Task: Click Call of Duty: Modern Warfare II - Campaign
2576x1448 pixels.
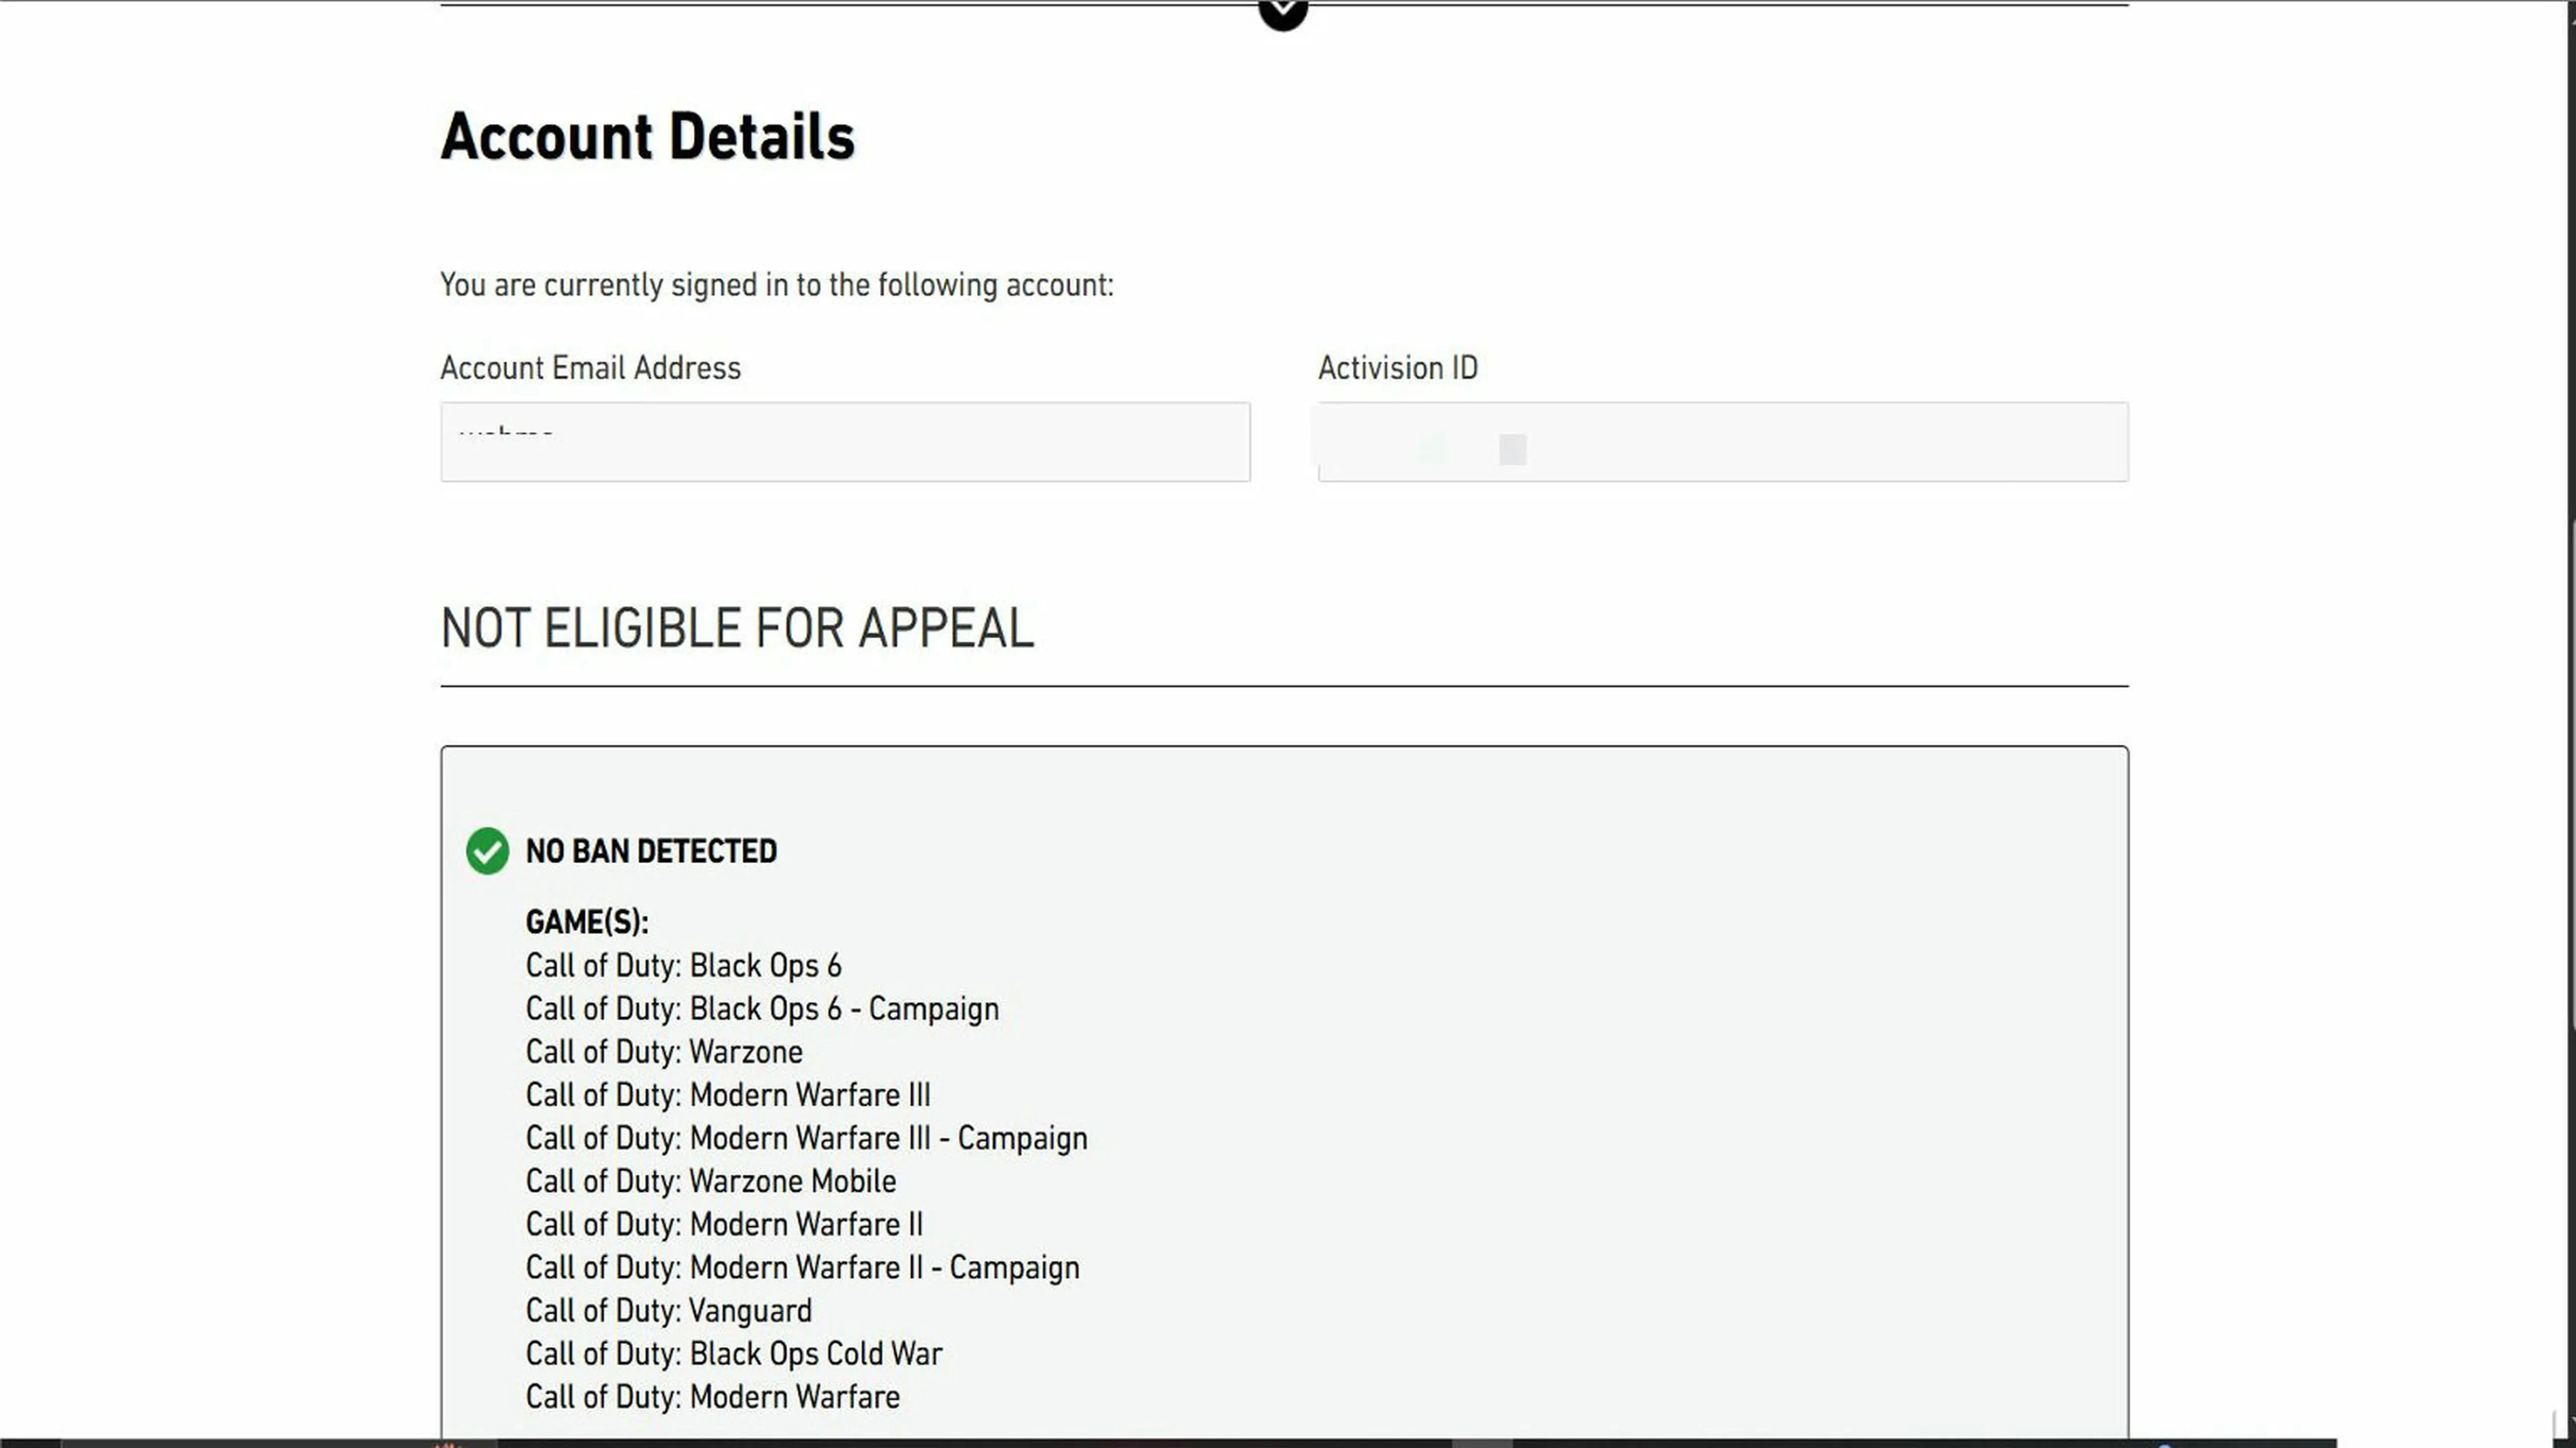Action: pos(802,1267)
